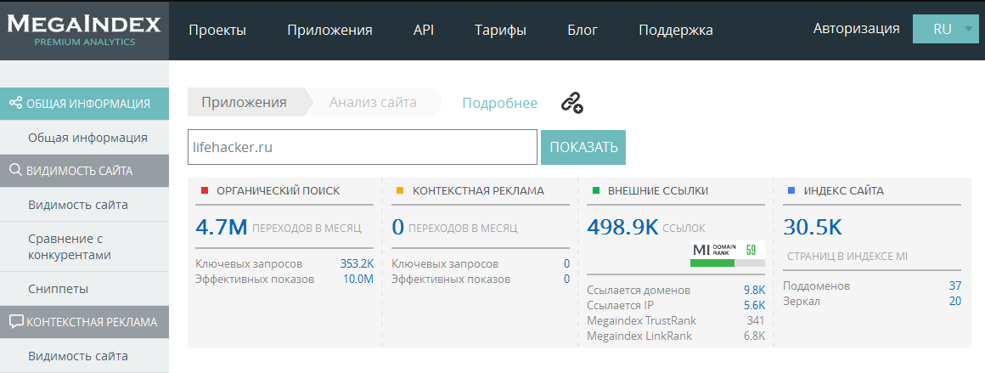Click the Ссылается IP label
Screen dimensions: 985x373
click(620, 305)
